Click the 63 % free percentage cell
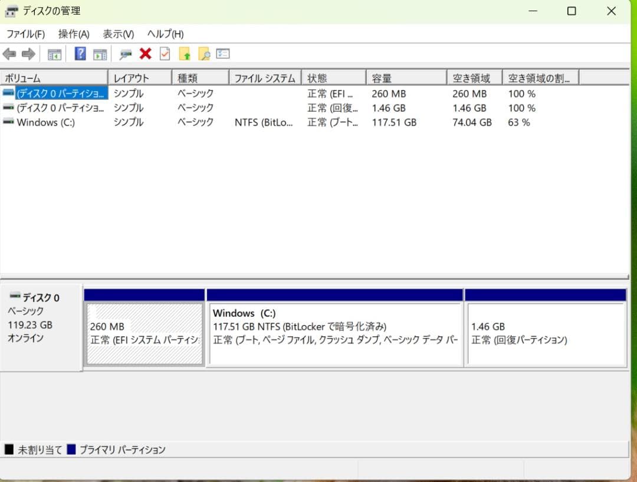Viewport: 637px width, 482px height. coord(519,122)
